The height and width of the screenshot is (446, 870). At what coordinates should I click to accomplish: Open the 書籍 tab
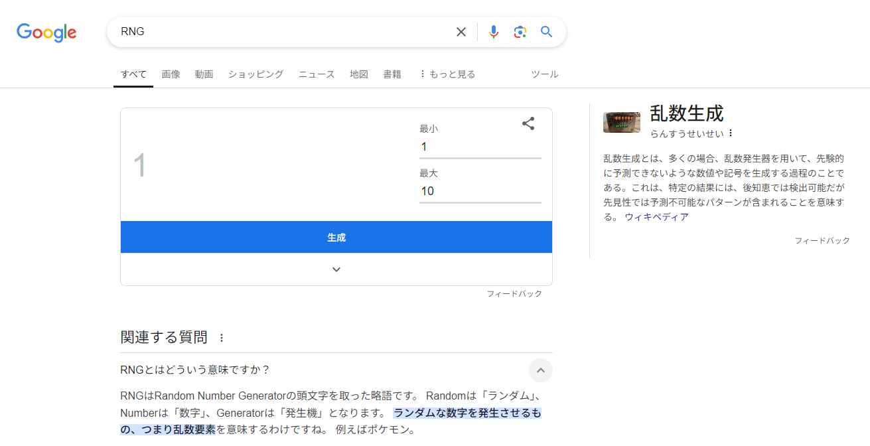click(392, 74)
